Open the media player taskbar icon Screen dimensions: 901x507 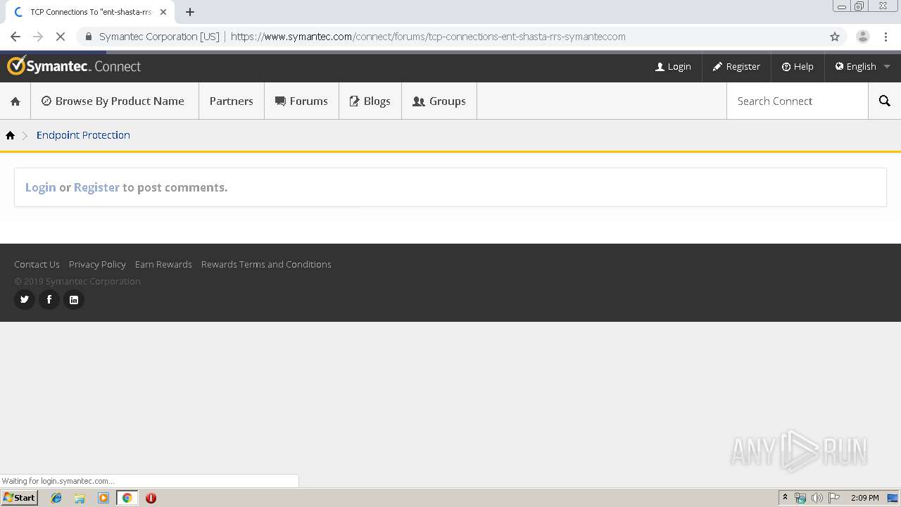point(103,498)
